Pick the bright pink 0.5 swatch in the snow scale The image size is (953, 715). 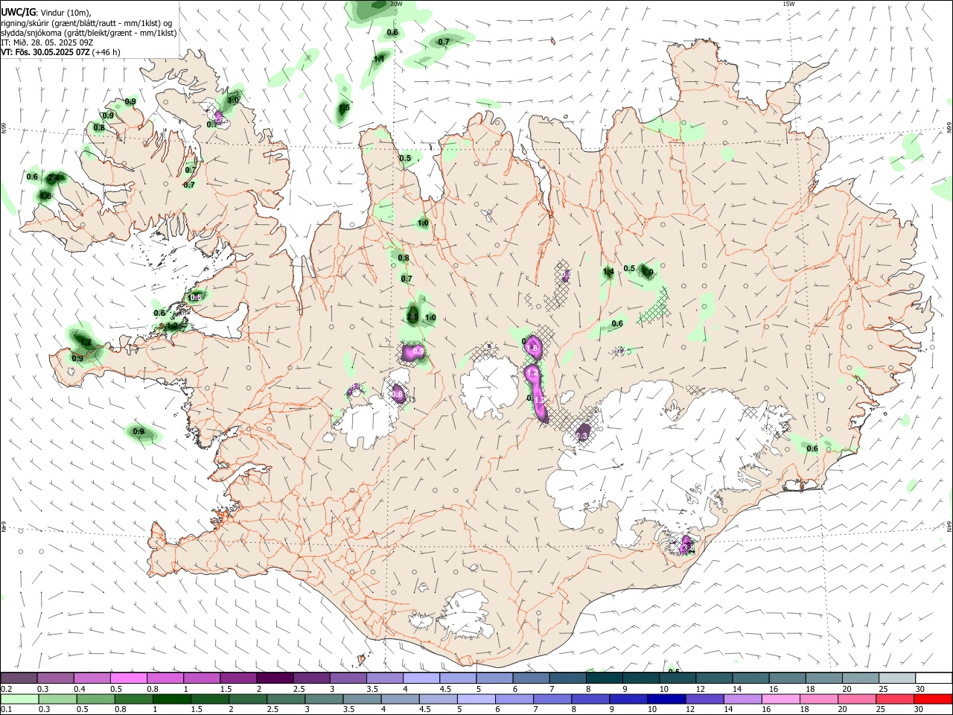coord(128,679)
